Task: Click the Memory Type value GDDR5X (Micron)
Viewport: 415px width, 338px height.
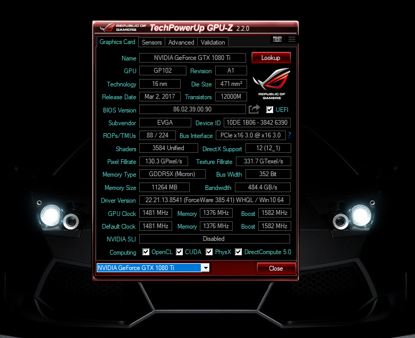Action: point(172,174)
